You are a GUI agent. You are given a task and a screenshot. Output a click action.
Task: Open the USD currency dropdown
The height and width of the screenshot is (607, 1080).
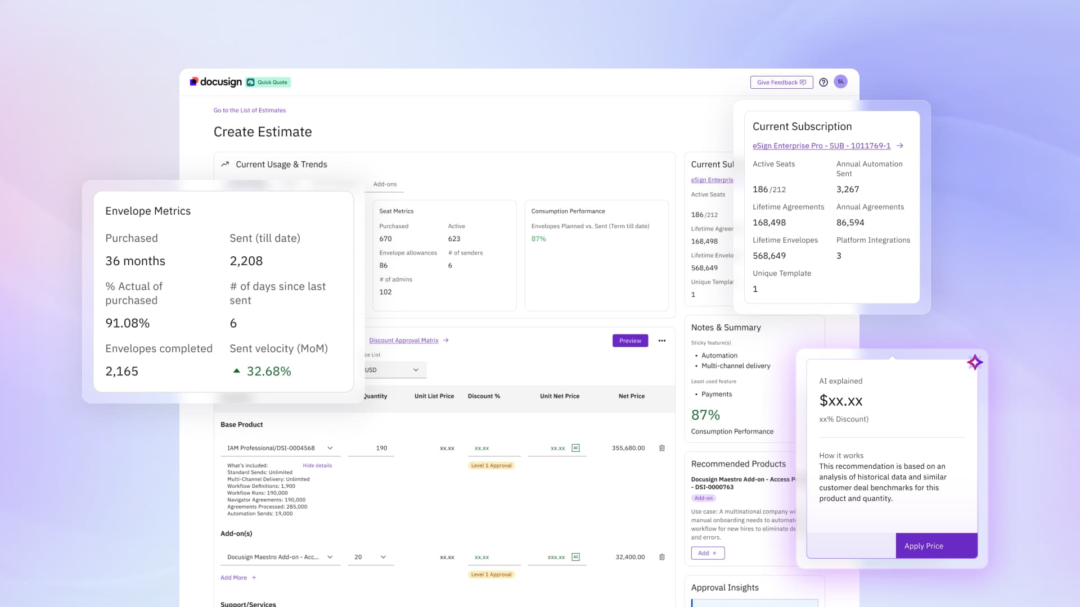pos(395,370)
